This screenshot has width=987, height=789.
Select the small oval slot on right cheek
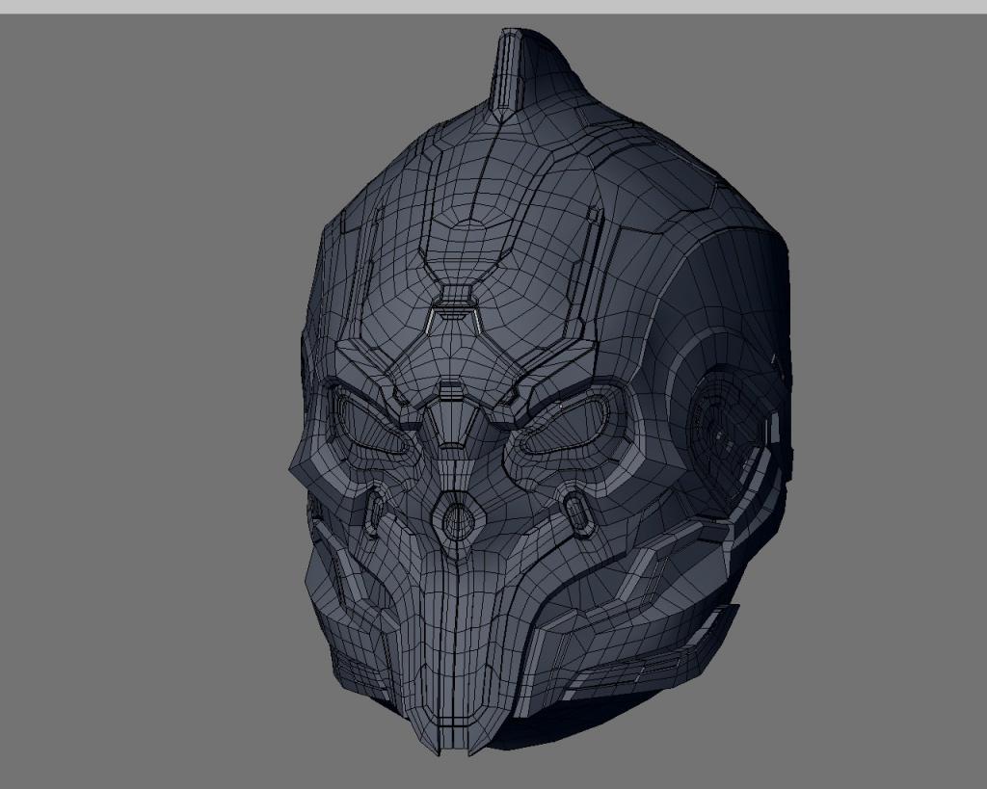576,510
